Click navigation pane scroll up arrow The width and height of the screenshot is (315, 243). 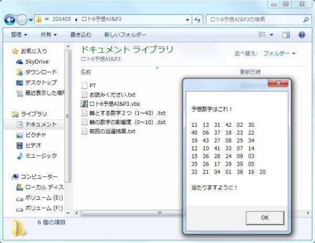[x=68, y=46]
